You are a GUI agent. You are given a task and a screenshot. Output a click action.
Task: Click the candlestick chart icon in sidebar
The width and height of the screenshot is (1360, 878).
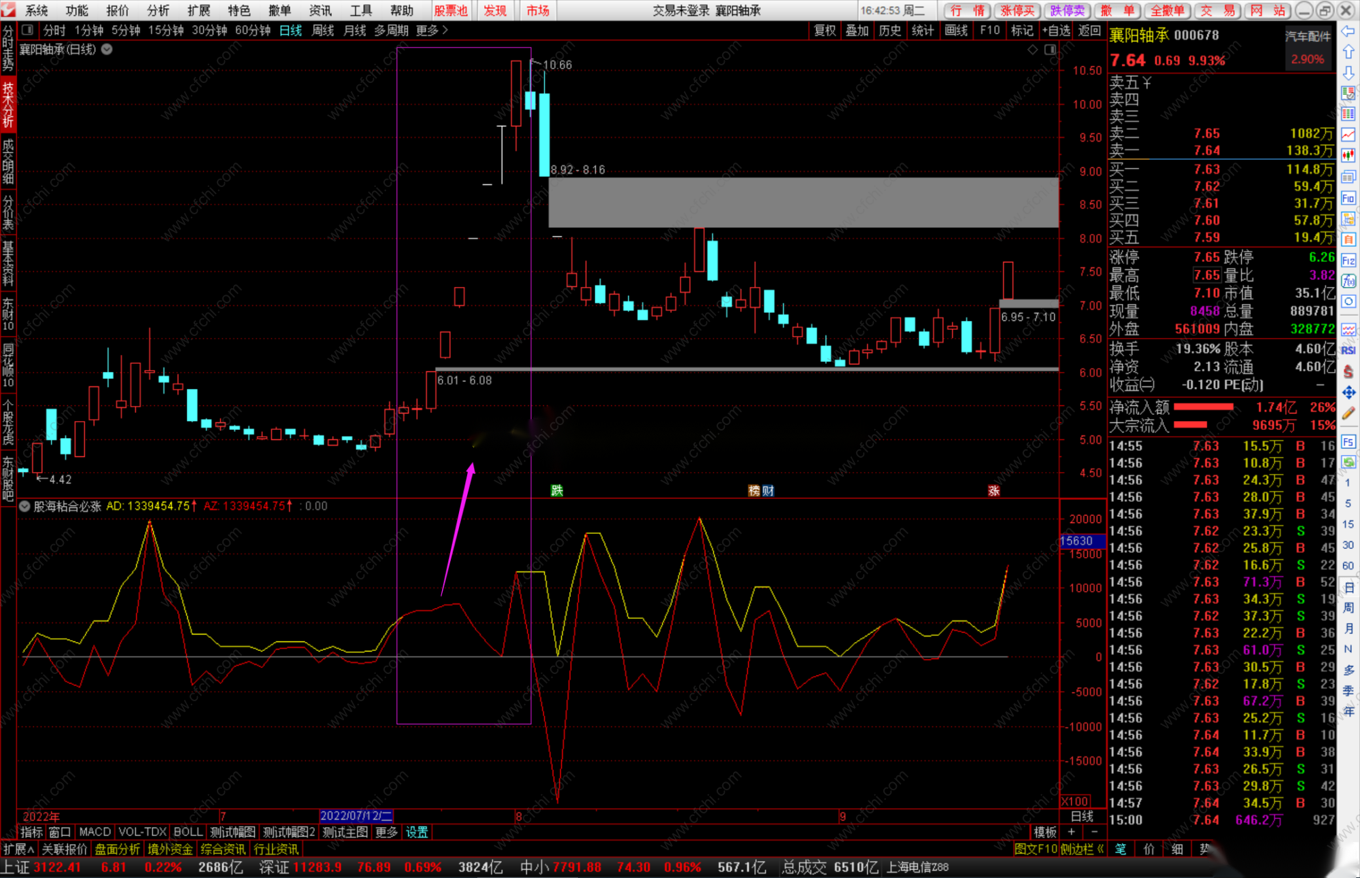click(1348, 156)
